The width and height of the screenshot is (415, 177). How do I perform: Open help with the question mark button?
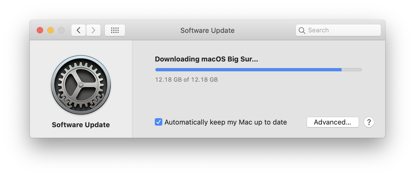pos(369,122)
